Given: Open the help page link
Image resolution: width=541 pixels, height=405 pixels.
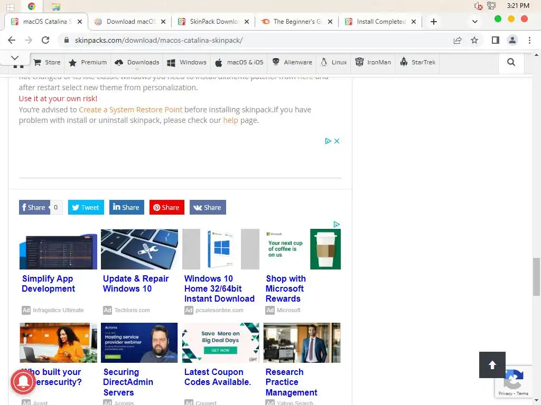Looking at the screenshot, I should 230,120.
